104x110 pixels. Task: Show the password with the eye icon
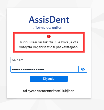[x=83, y=69]
